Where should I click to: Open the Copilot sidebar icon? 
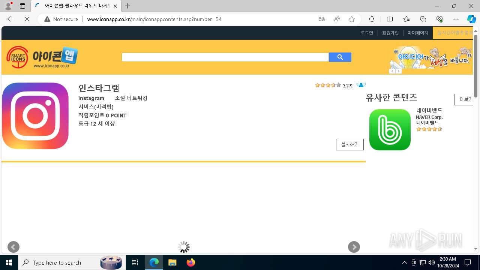pos(472,19)
